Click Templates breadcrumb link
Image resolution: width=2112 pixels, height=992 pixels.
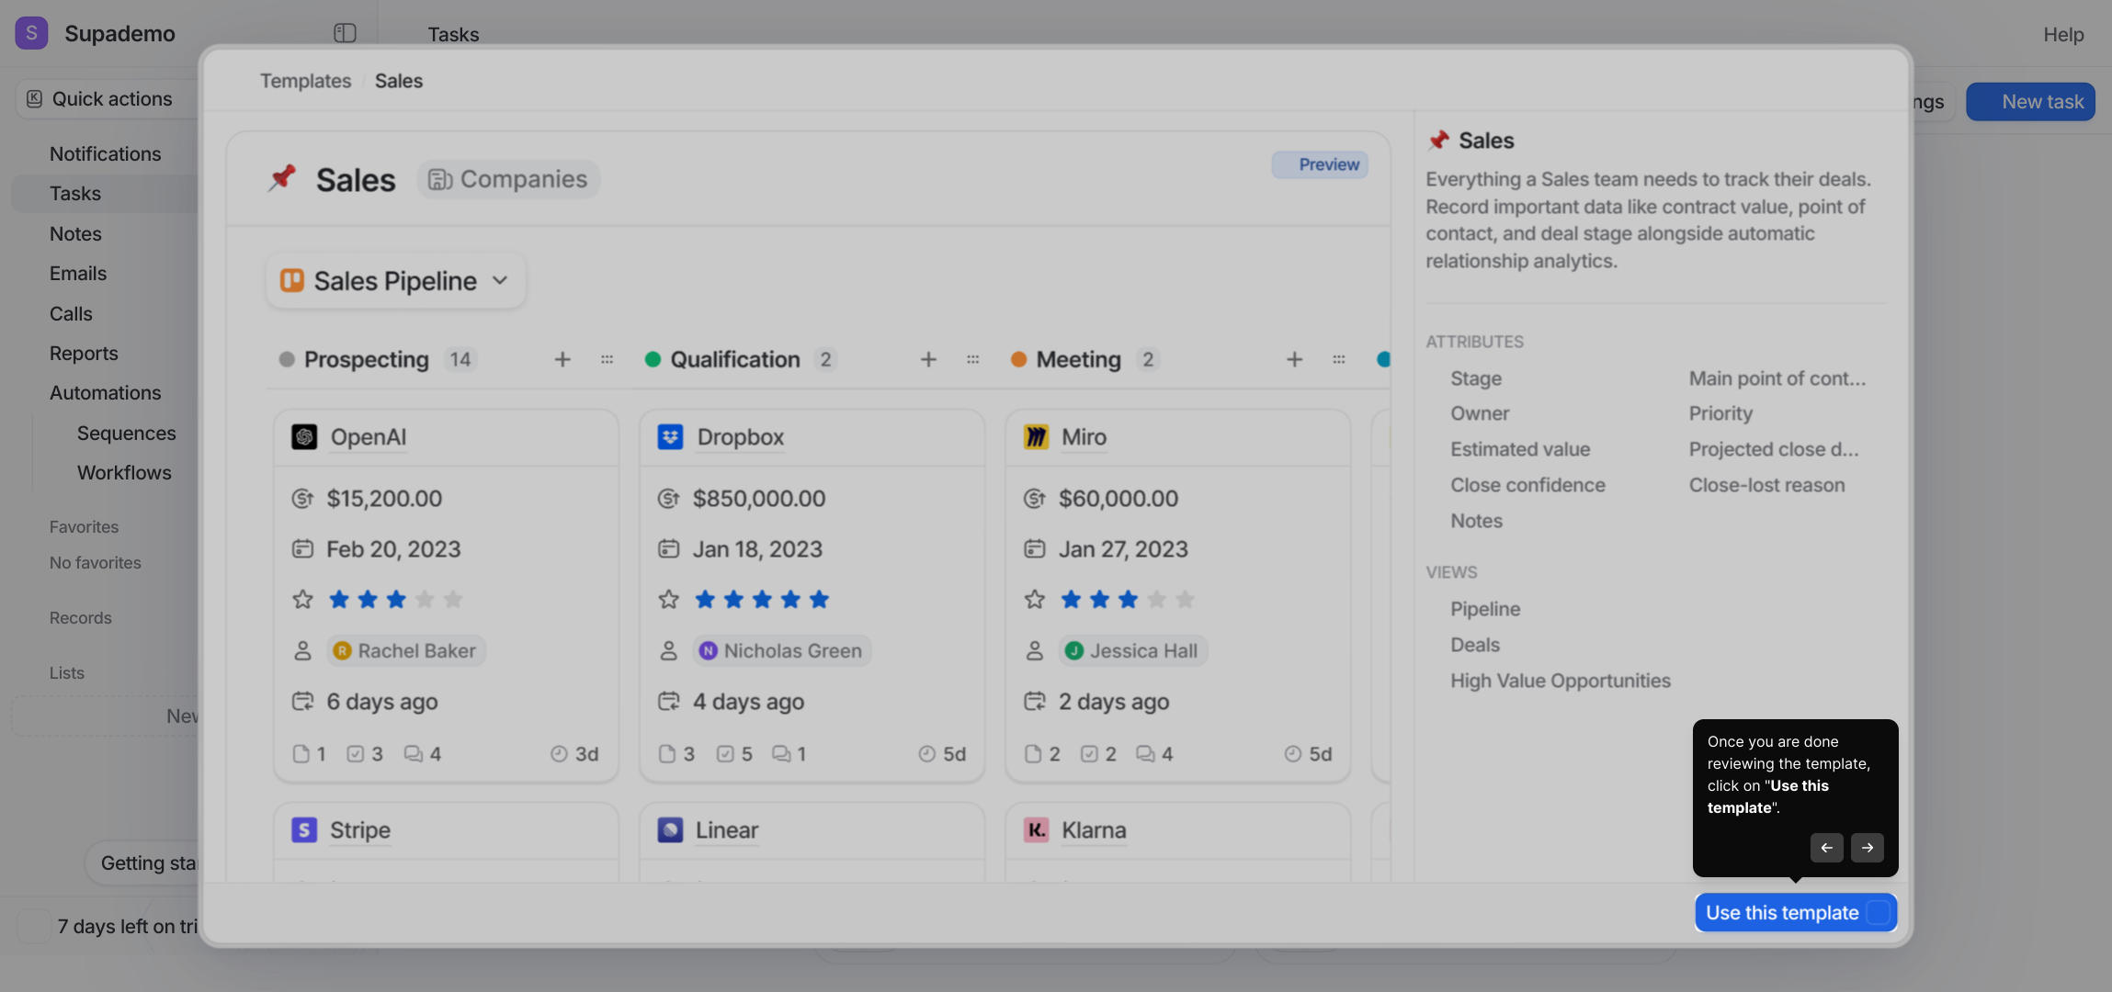point(305,81)
